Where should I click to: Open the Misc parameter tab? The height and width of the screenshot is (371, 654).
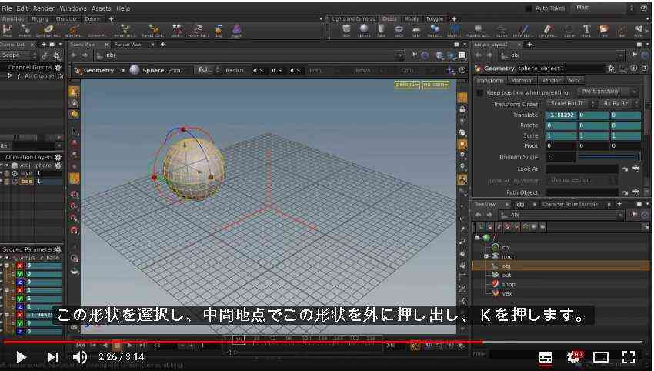pyautogui.click(x=574, y=80)
